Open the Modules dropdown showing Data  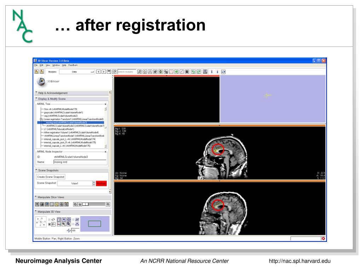tap(77, 72)
